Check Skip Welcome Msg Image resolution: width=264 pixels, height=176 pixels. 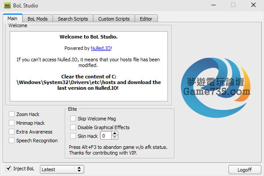[73, 119]
